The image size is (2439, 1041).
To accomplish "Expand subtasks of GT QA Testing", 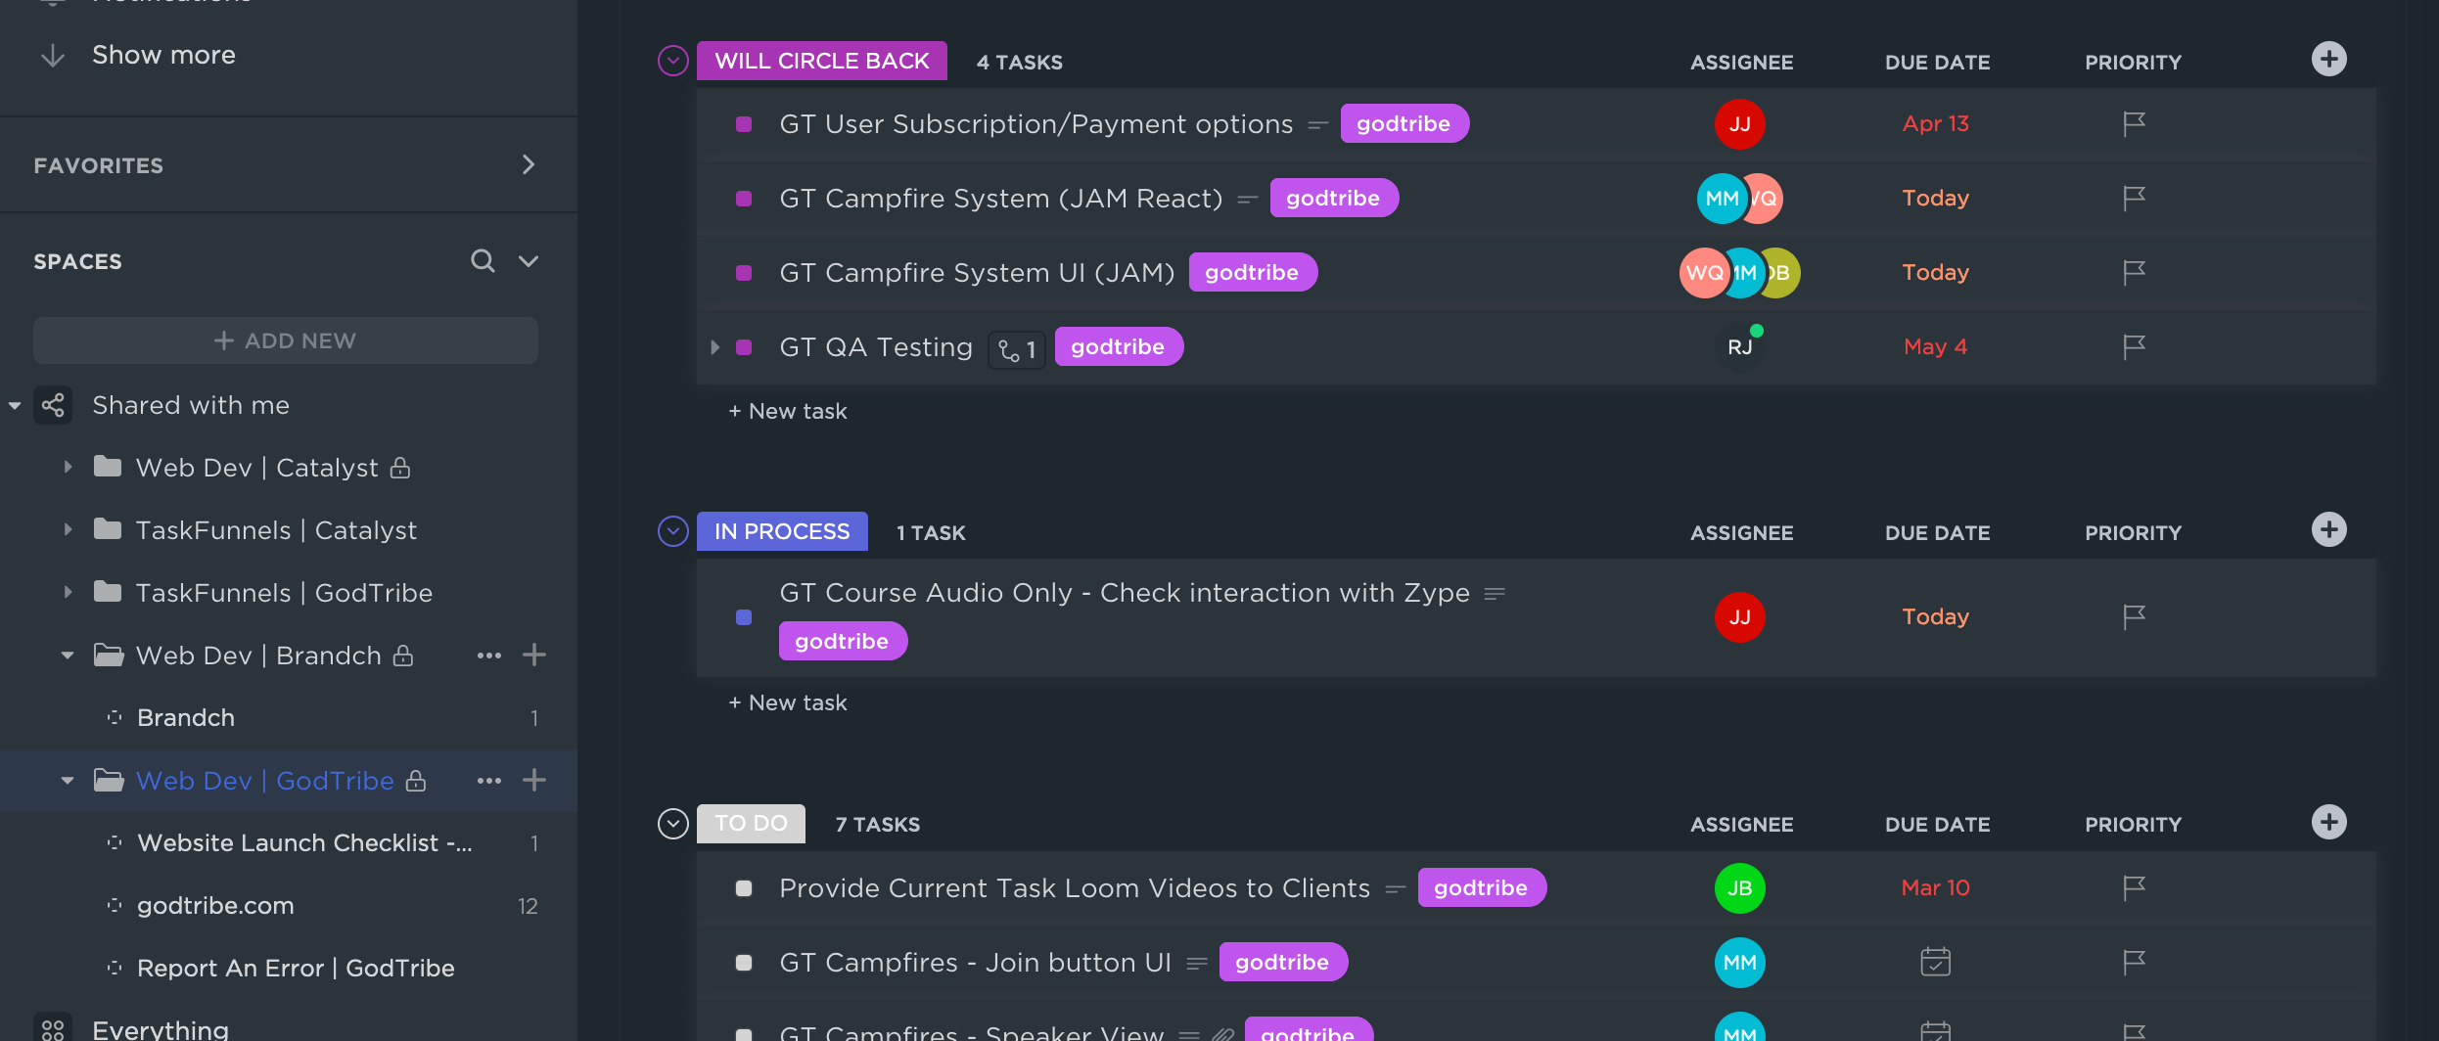I will [715, 347].
